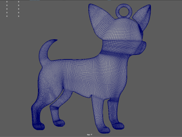
Task: Click the "top -Y" camera view label
Action: [x=89, y=135]
